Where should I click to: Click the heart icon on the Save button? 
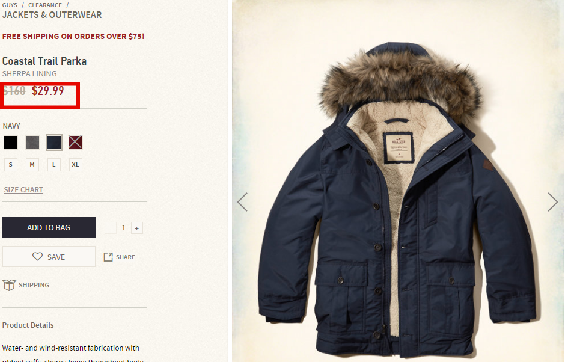tap(37, 256)
